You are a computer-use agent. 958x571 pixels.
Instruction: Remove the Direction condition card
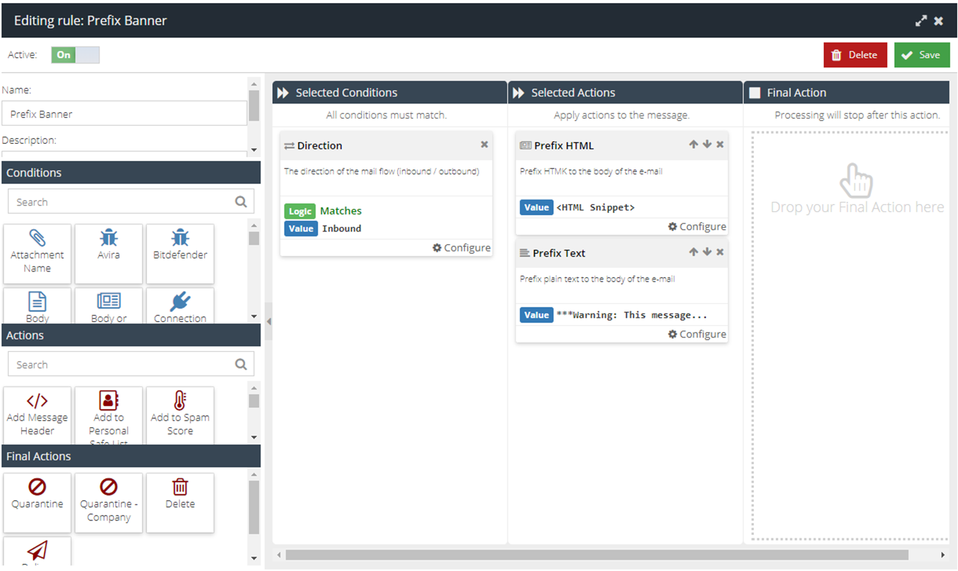point(484,145)
